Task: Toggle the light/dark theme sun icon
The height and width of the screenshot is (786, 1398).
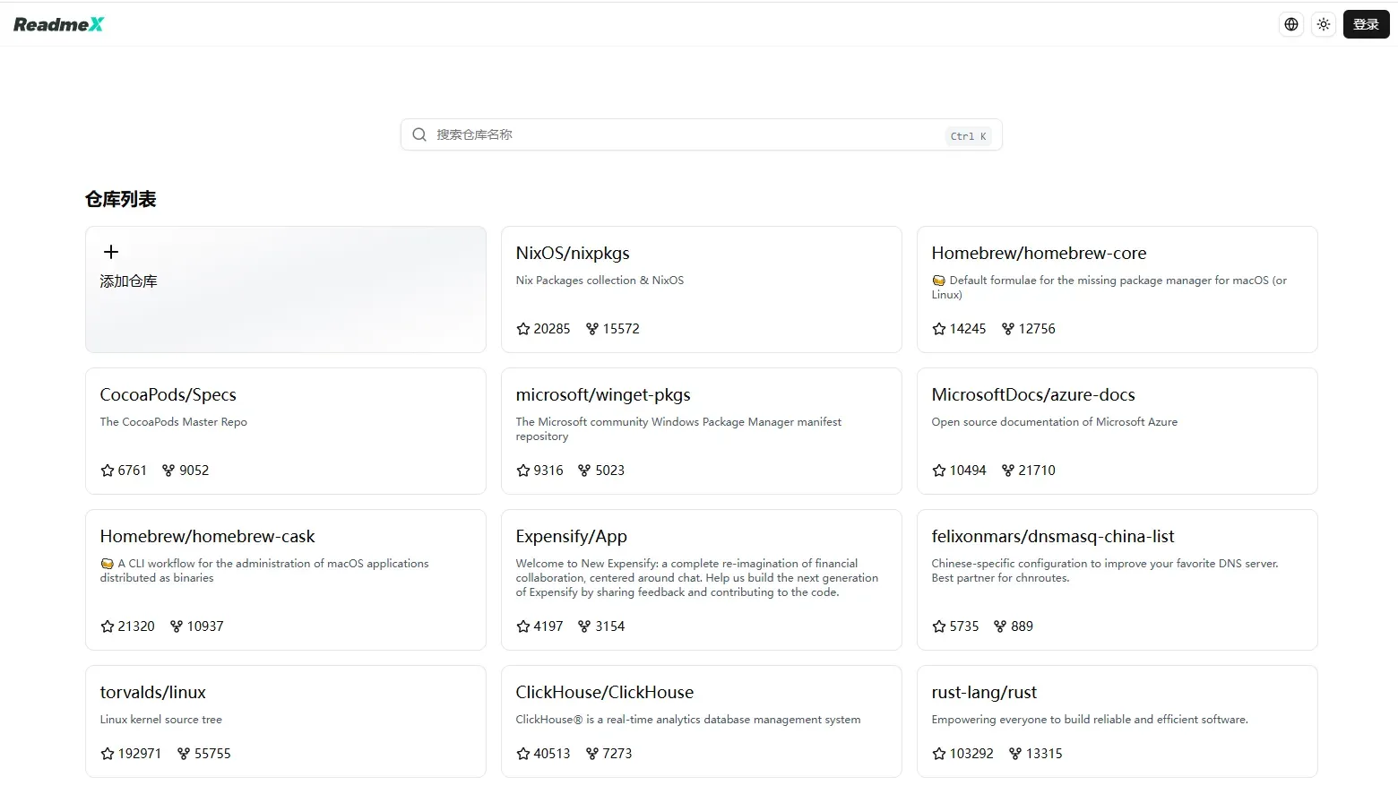Action: pyautogui.click(x=1323, y=24)
